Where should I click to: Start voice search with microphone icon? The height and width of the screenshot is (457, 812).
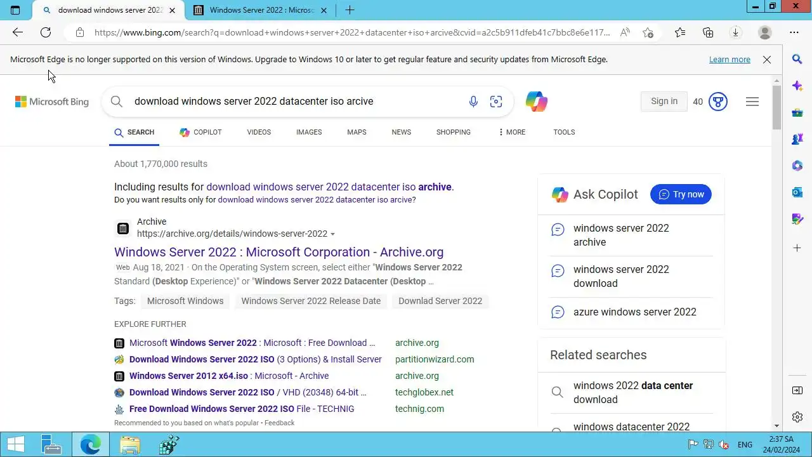pyautogui.click(x=473, y=102)
